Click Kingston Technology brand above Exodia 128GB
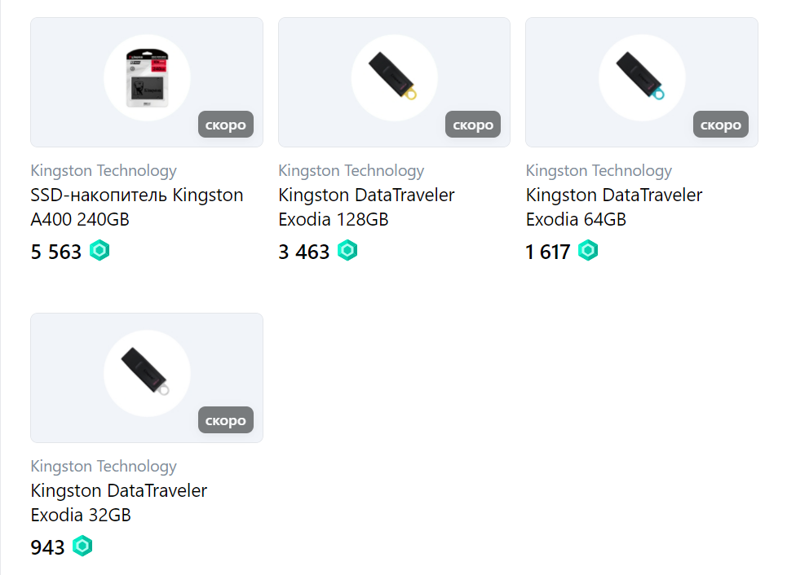787x575 pixels. click(x=351, y=171)
